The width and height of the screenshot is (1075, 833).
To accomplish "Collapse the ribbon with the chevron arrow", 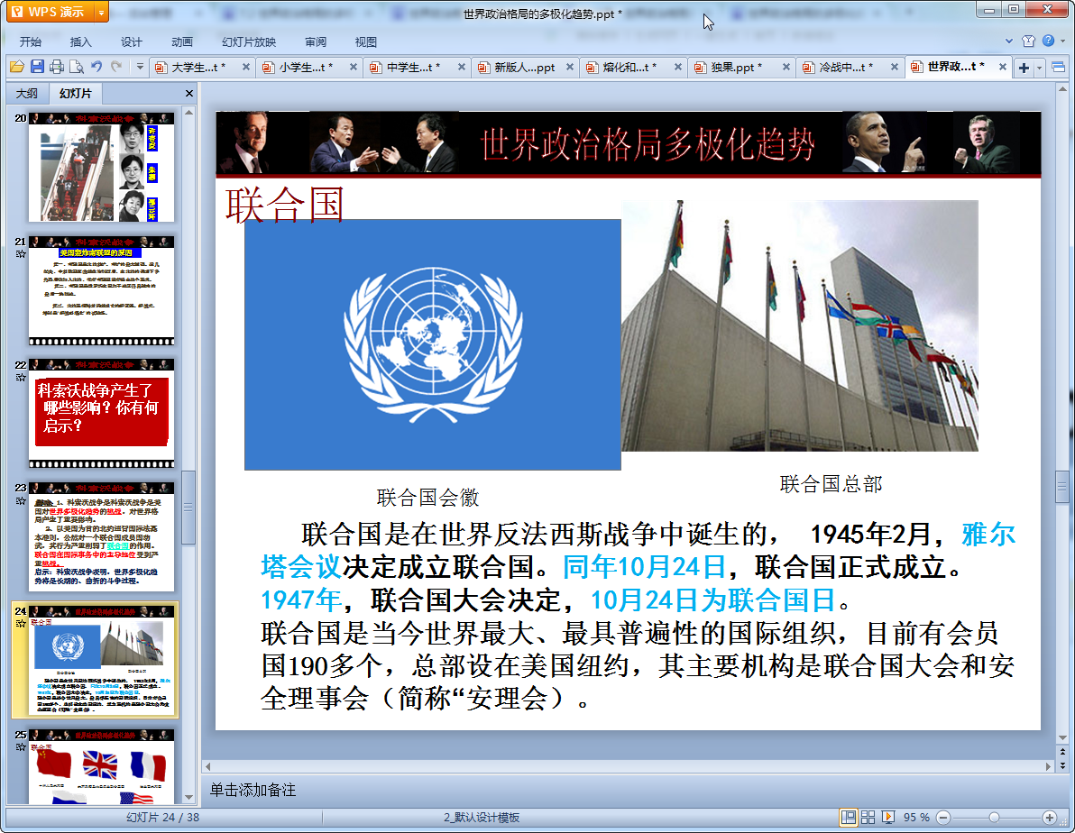I will point(1008,41).
